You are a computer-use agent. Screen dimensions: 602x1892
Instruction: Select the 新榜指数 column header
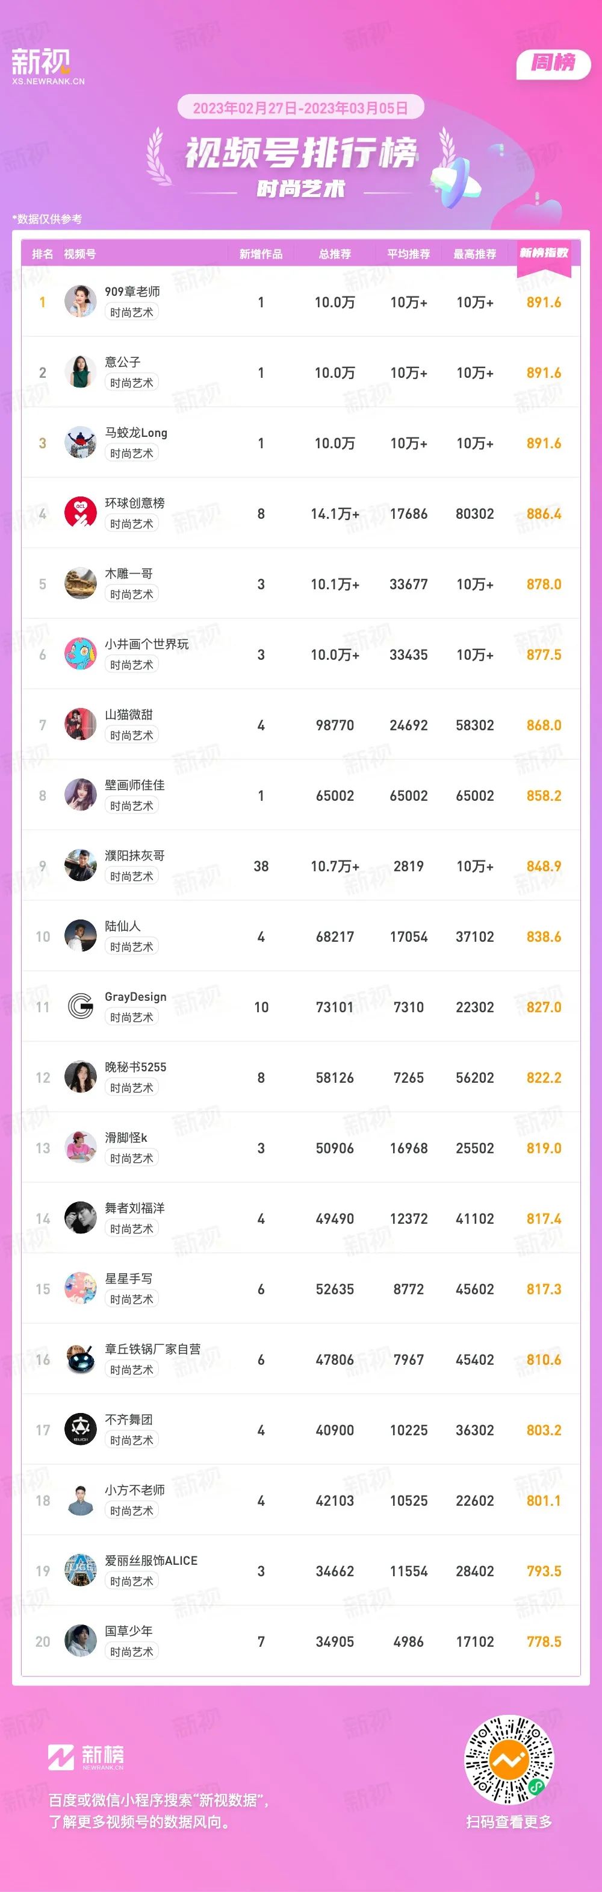point(544,252)
